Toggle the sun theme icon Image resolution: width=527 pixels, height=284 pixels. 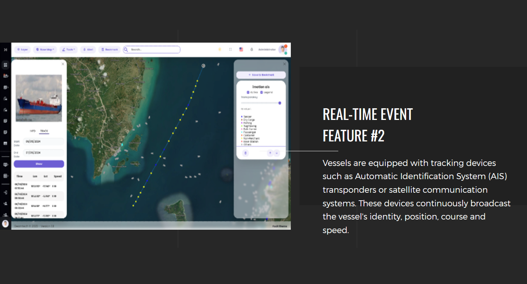coord(220,49)
